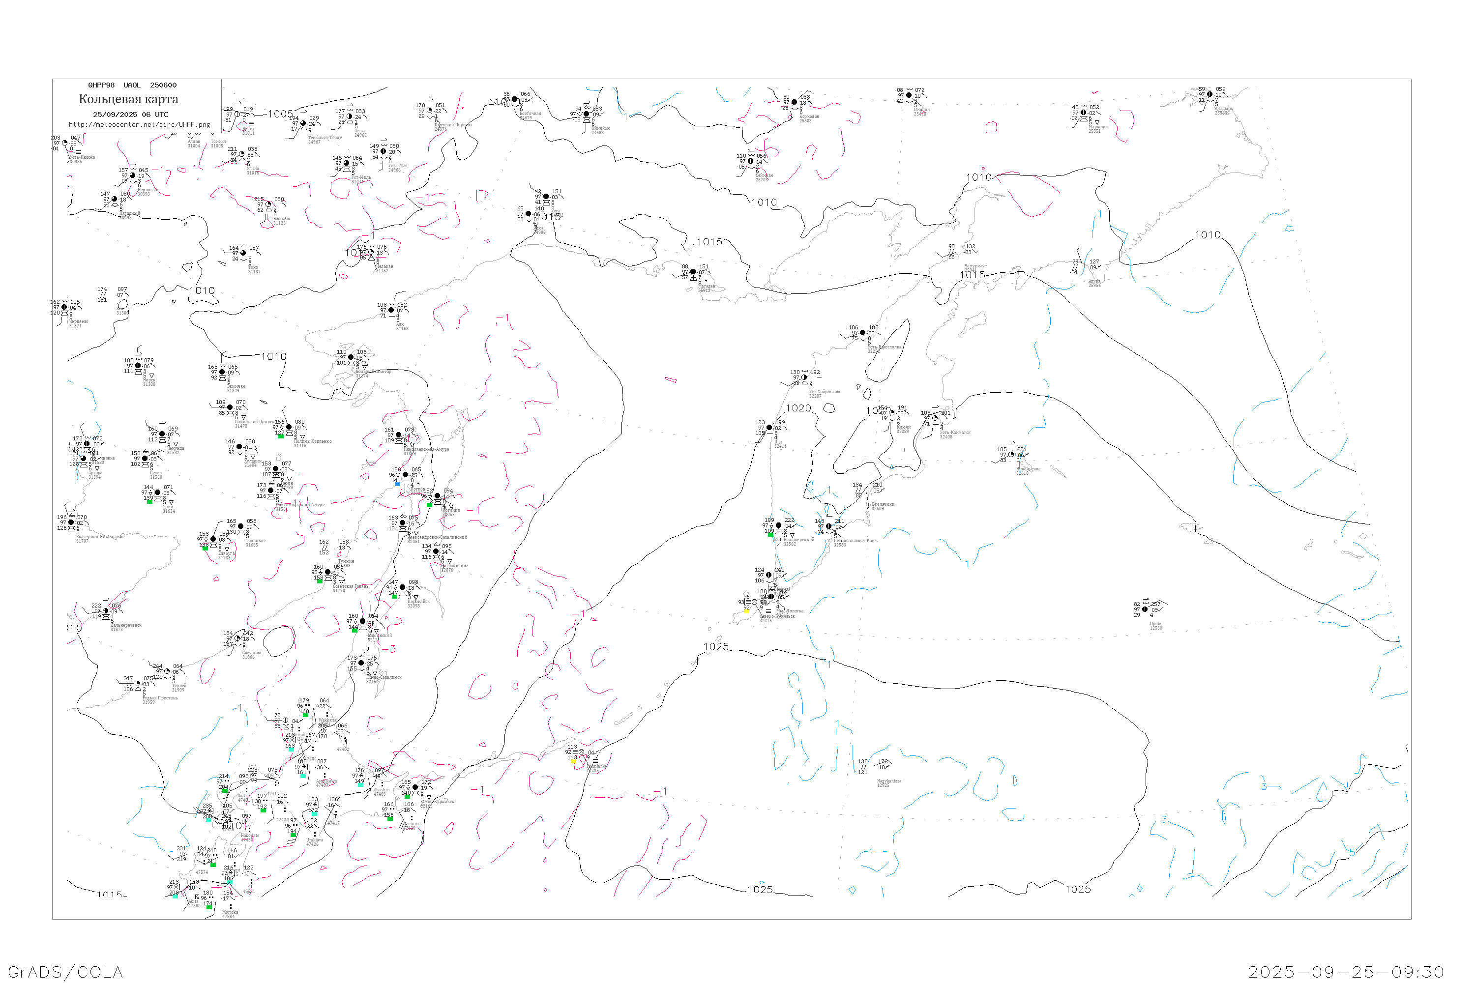Click the Петропавловск-Камч station circle symbol
This screenshot has height=983, width=1475.
pyautogui.click(x=828, y=526)
